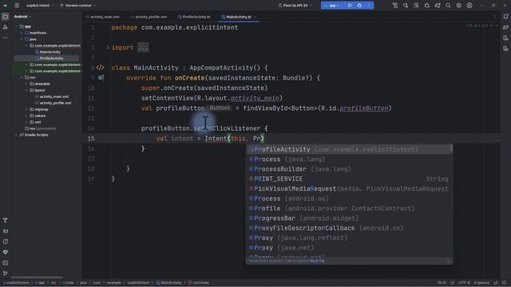Image resolution: width=511 pixels, height=287 pixels.
Task: Open the Build hammer tool window
Action: tap(6, 220)
